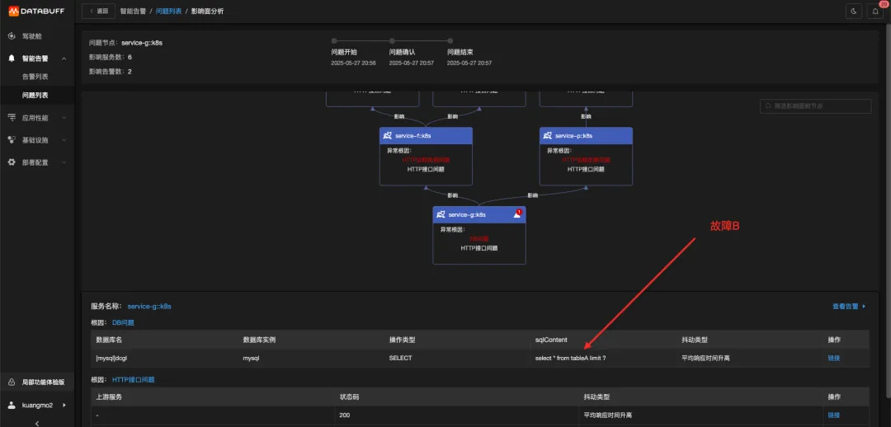Click 链接 in the SELECT database row
The width and height of the screenshot is (891, 427).
tap(833, 359)
